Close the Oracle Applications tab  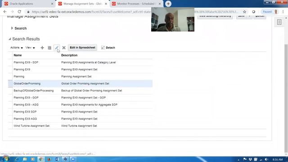click(52, 4)
